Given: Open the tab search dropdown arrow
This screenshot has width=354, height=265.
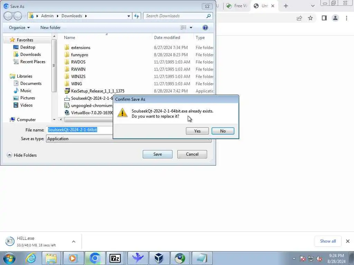Looking at the screenshot, I should (x=313, y=6).
